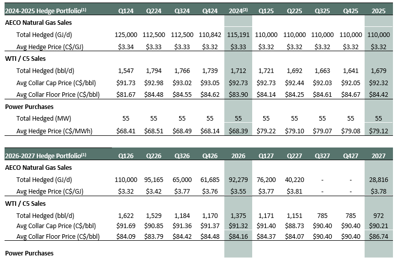Viewport: 396px width, 258px height.
Task: Select the 115,191 value in 2024 column
Action: click(x=238, y=34)
